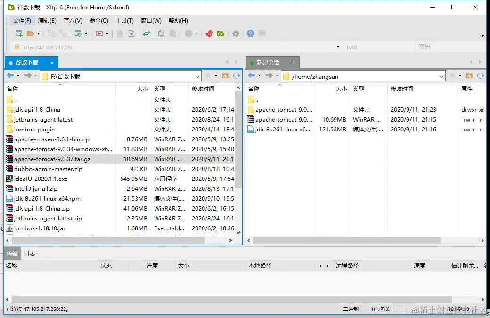Open remote favorites star dropdown arrow

(x=460, y=75)
